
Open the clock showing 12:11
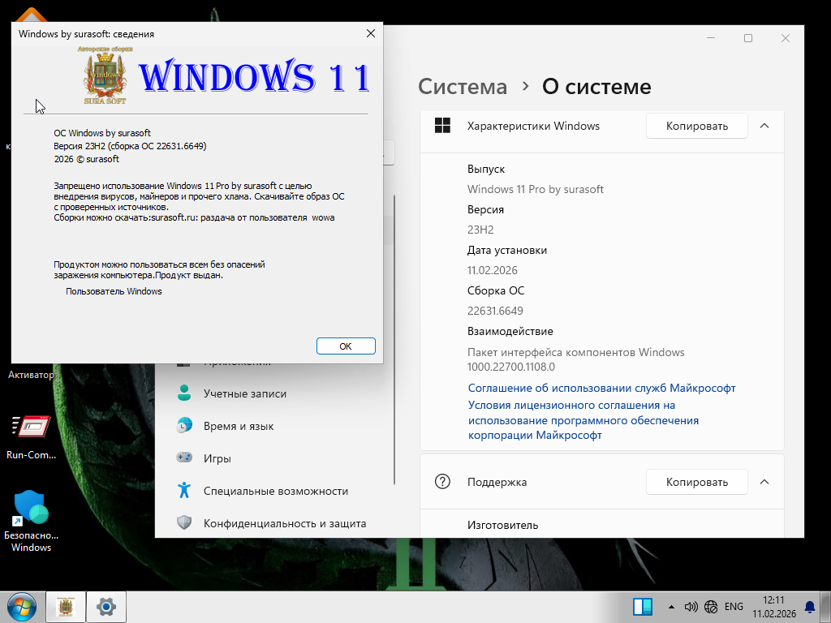coord(773,607)
